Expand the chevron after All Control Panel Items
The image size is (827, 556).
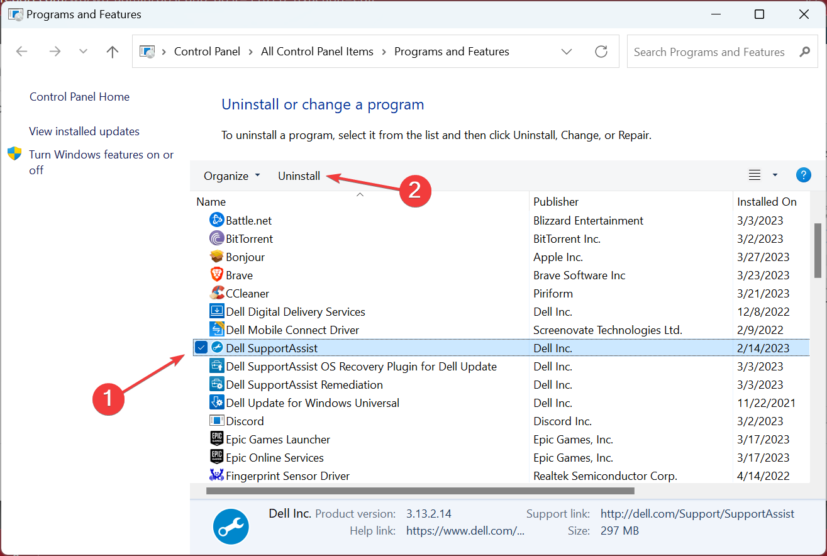point(384,52)
